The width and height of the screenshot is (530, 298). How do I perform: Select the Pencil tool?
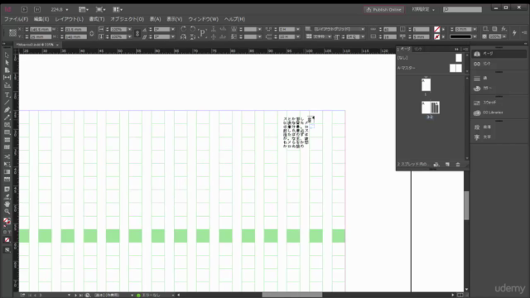point(7,118)
